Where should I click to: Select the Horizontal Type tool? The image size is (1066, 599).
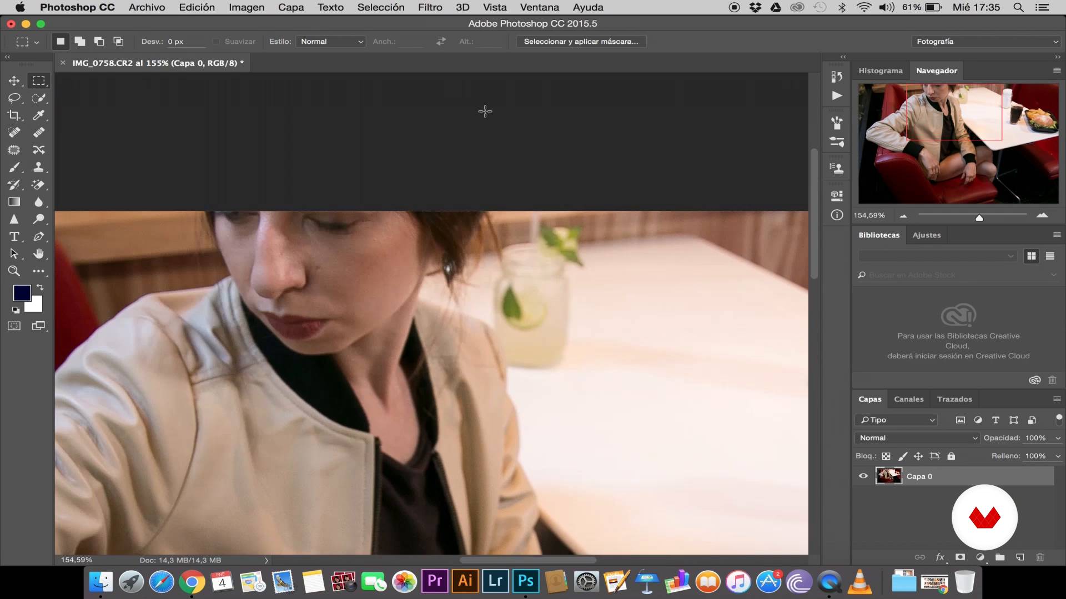[x=14, y=237]
